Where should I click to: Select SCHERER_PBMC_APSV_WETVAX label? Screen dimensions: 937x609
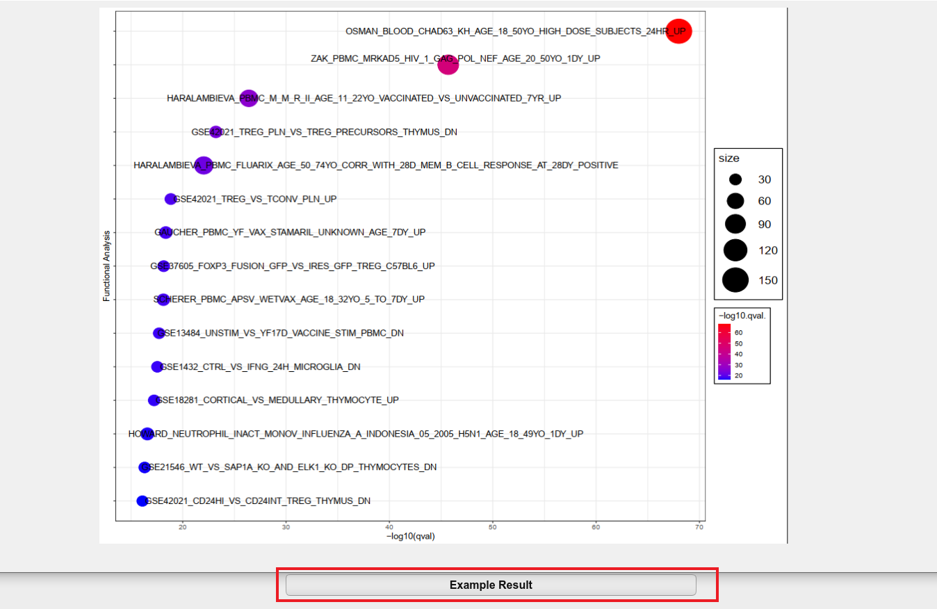[x=289, y=299]
